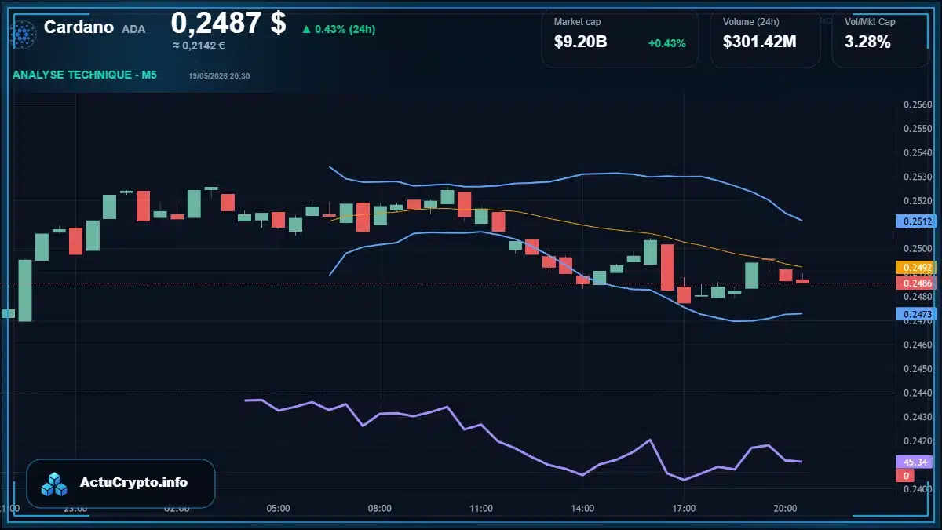942x530 pixels.
Task: Click the blue 0.2473 lower band price tag
Action: (917, 314)
